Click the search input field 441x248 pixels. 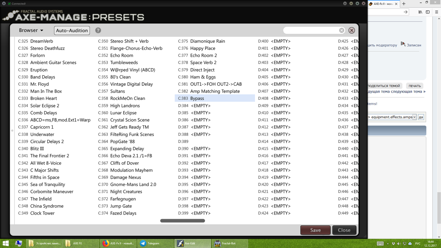311,30
